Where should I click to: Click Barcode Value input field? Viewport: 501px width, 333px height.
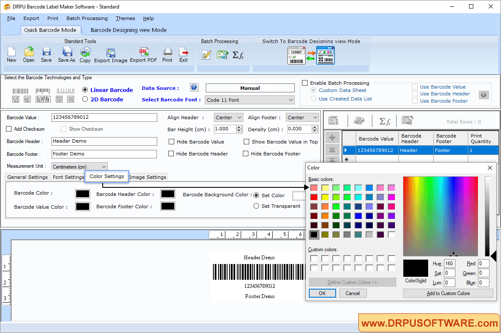pyautogui.click(x=104, y=118)
